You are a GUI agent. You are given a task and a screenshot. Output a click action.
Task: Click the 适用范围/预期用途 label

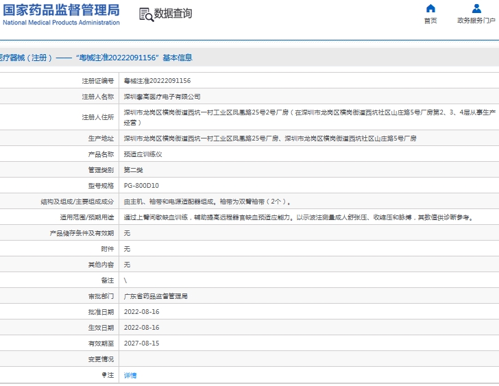point(87,217)
